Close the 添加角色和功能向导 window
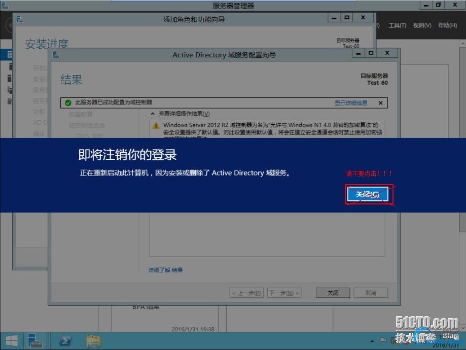 coord(363,18)
